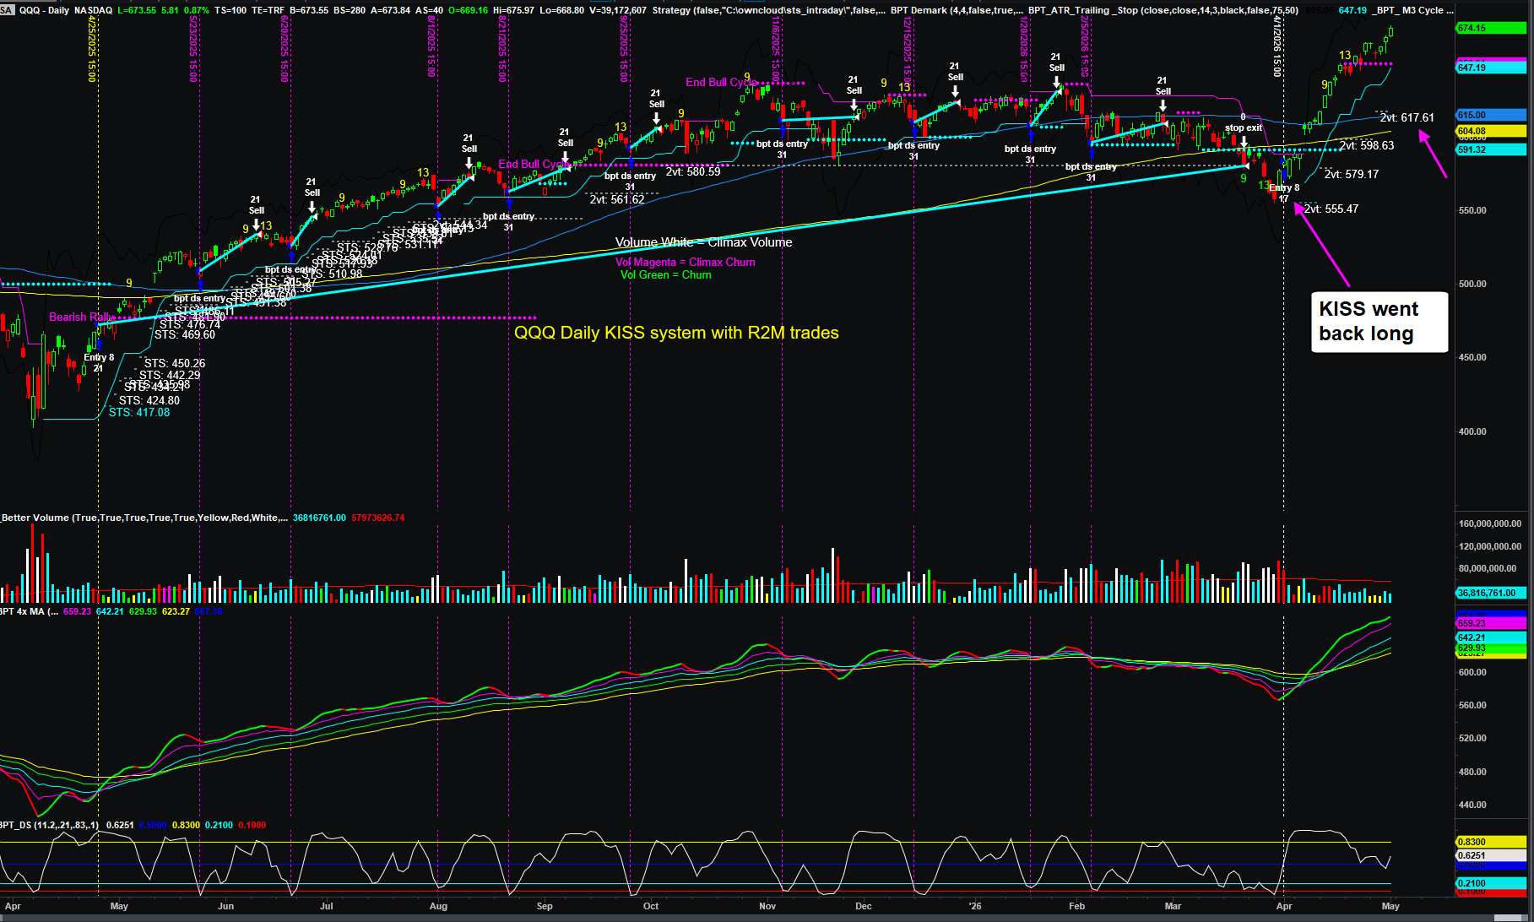This screenshot has height=922, width=1534.
Task: Click the cyan 36,816,761.00 volume axis tag
Action: pos(1491,593)
